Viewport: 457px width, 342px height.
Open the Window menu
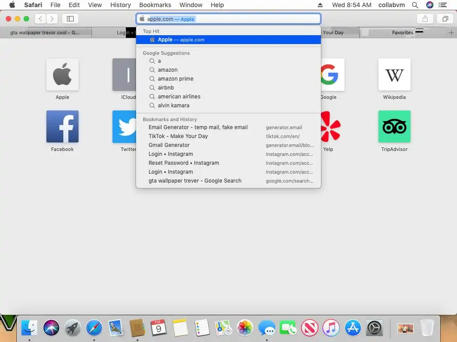pyautogui.click(x=191, y=5)
